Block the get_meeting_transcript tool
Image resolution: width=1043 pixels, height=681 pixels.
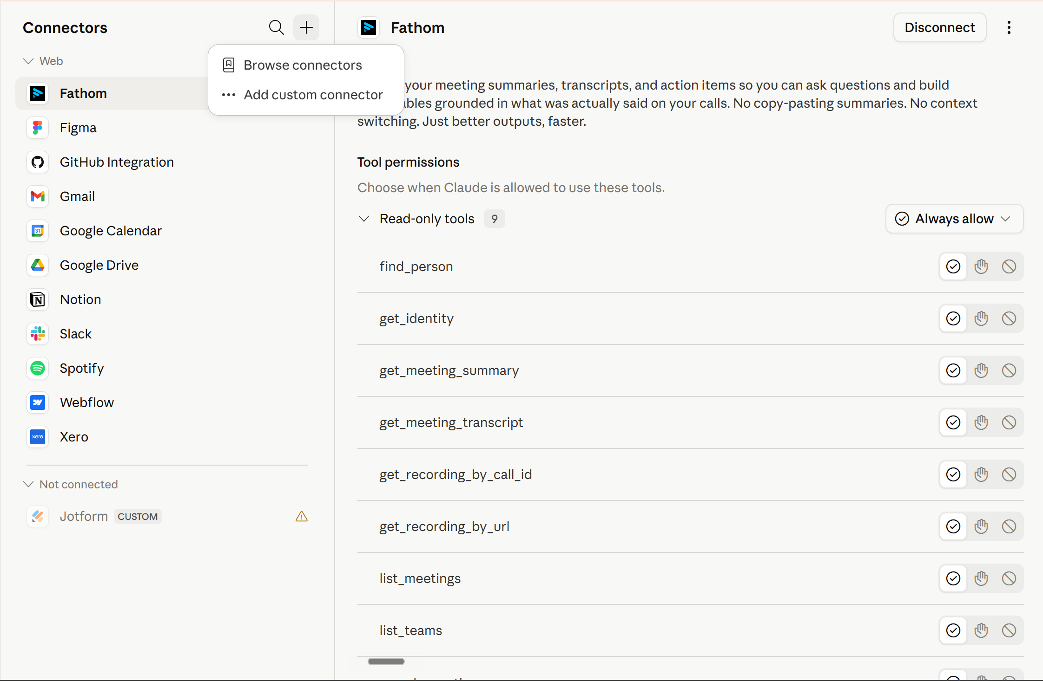point(1009,422)
